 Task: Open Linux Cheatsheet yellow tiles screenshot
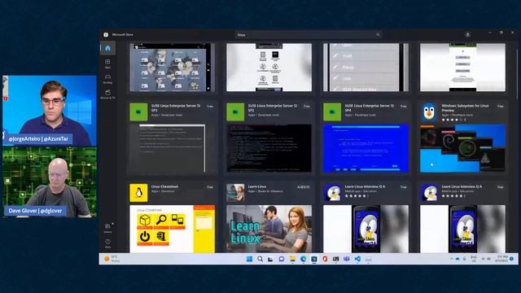[172, 229]
